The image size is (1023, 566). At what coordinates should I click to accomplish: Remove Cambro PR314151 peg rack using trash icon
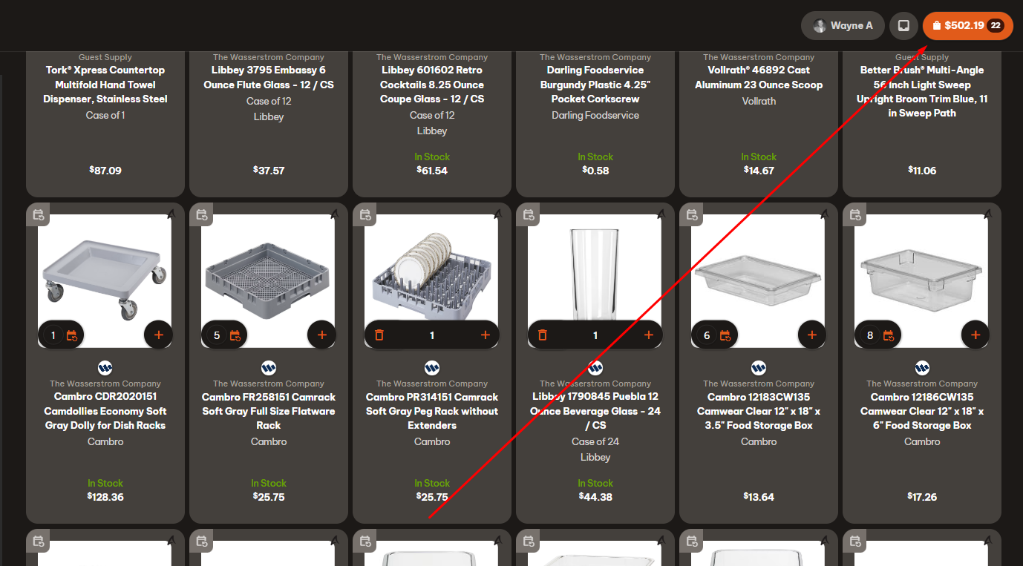[x=379, y=335]
